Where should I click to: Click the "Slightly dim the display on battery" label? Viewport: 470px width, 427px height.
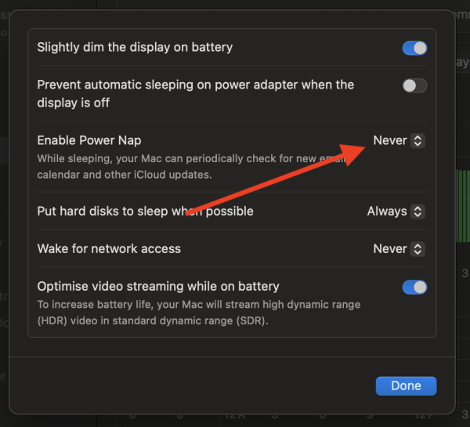pos(135,47)
